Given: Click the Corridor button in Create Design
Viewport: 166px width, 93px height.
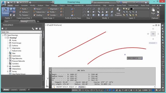Looking at the screenshot, I should 52,15.
